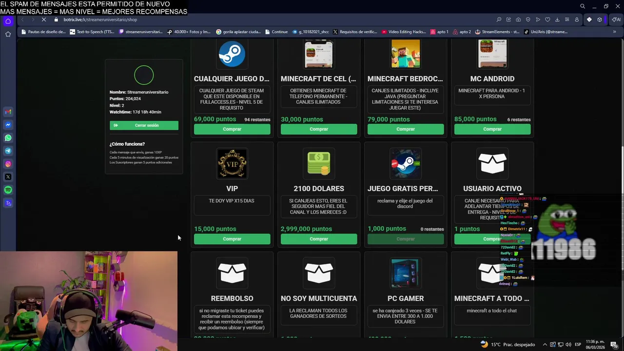Click the page URL in address bar

tap(100, 19)
